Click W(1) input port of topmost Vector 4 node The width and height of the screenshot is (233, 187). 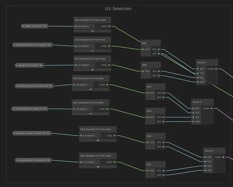198,82
